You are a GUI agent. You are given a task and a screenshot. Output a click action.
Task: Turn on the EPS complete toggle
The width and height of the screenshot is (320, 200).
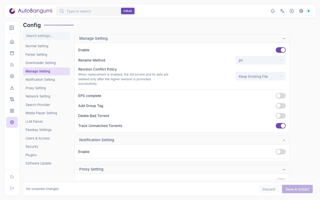(x=281, y=96)
